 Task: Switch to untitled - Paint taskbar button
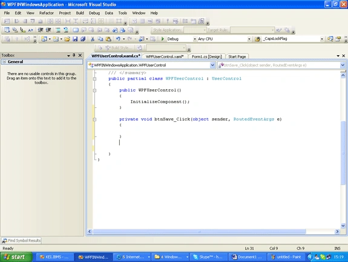click(286, 257)
